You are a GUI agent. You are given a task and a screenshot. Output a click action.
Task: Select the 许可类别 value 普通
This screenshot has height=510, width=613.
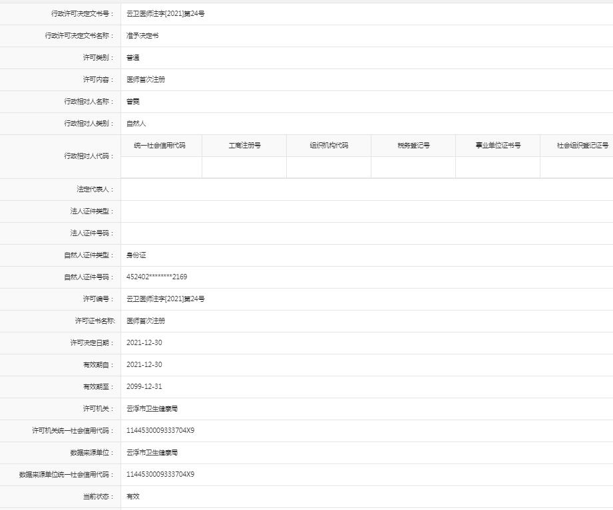[131, 58]
